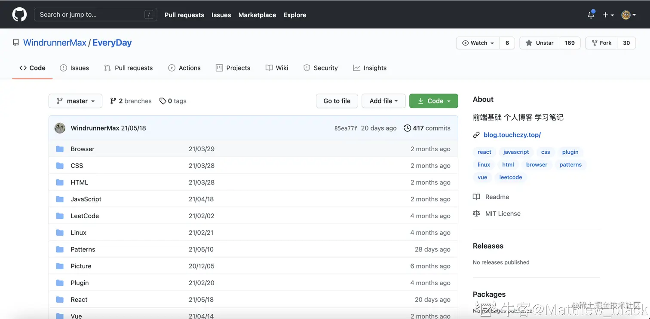Click the JavaScript folder icon

pos(60,199)
